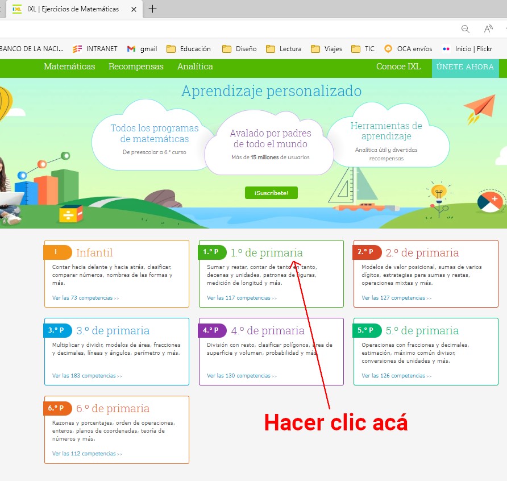Screen dimensions: 507x481
Task: Click the Infantil description starting 'Contar hacia delante'
Action: click(x=113, y=275)
